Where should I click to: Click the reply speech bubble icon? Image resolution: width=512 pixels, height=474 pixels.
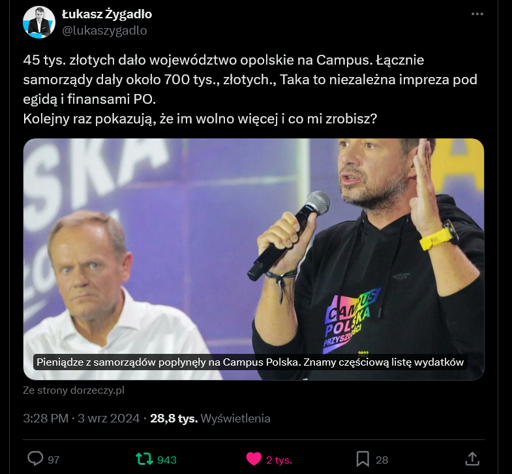(x=35, y=458)
